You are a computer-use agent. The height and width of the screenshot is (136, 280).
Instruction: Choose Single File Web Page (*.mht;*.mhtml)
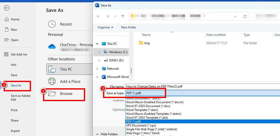click(x=151, y=129)
